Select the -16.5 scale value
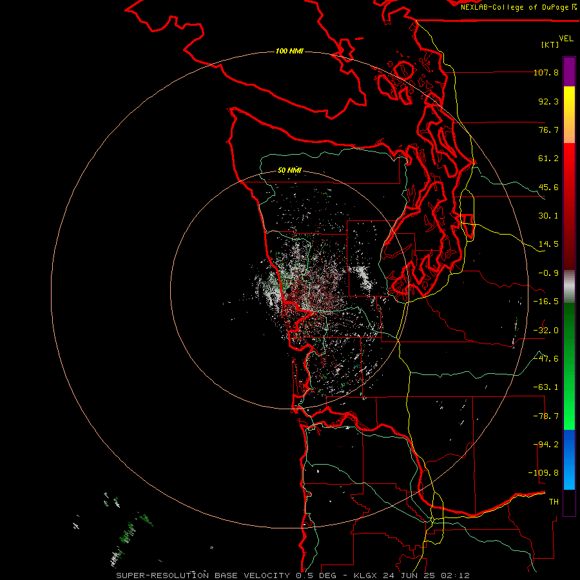The height and width of the screenshot is (580, 580). pyautogui.click(x=546, y=302)
